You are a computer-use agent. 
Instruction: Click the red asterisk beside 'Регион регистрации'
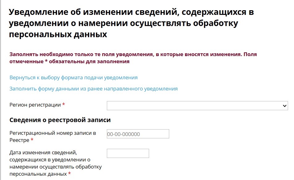(64, 105)
